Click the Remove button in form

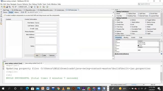[x=52, y=56]
